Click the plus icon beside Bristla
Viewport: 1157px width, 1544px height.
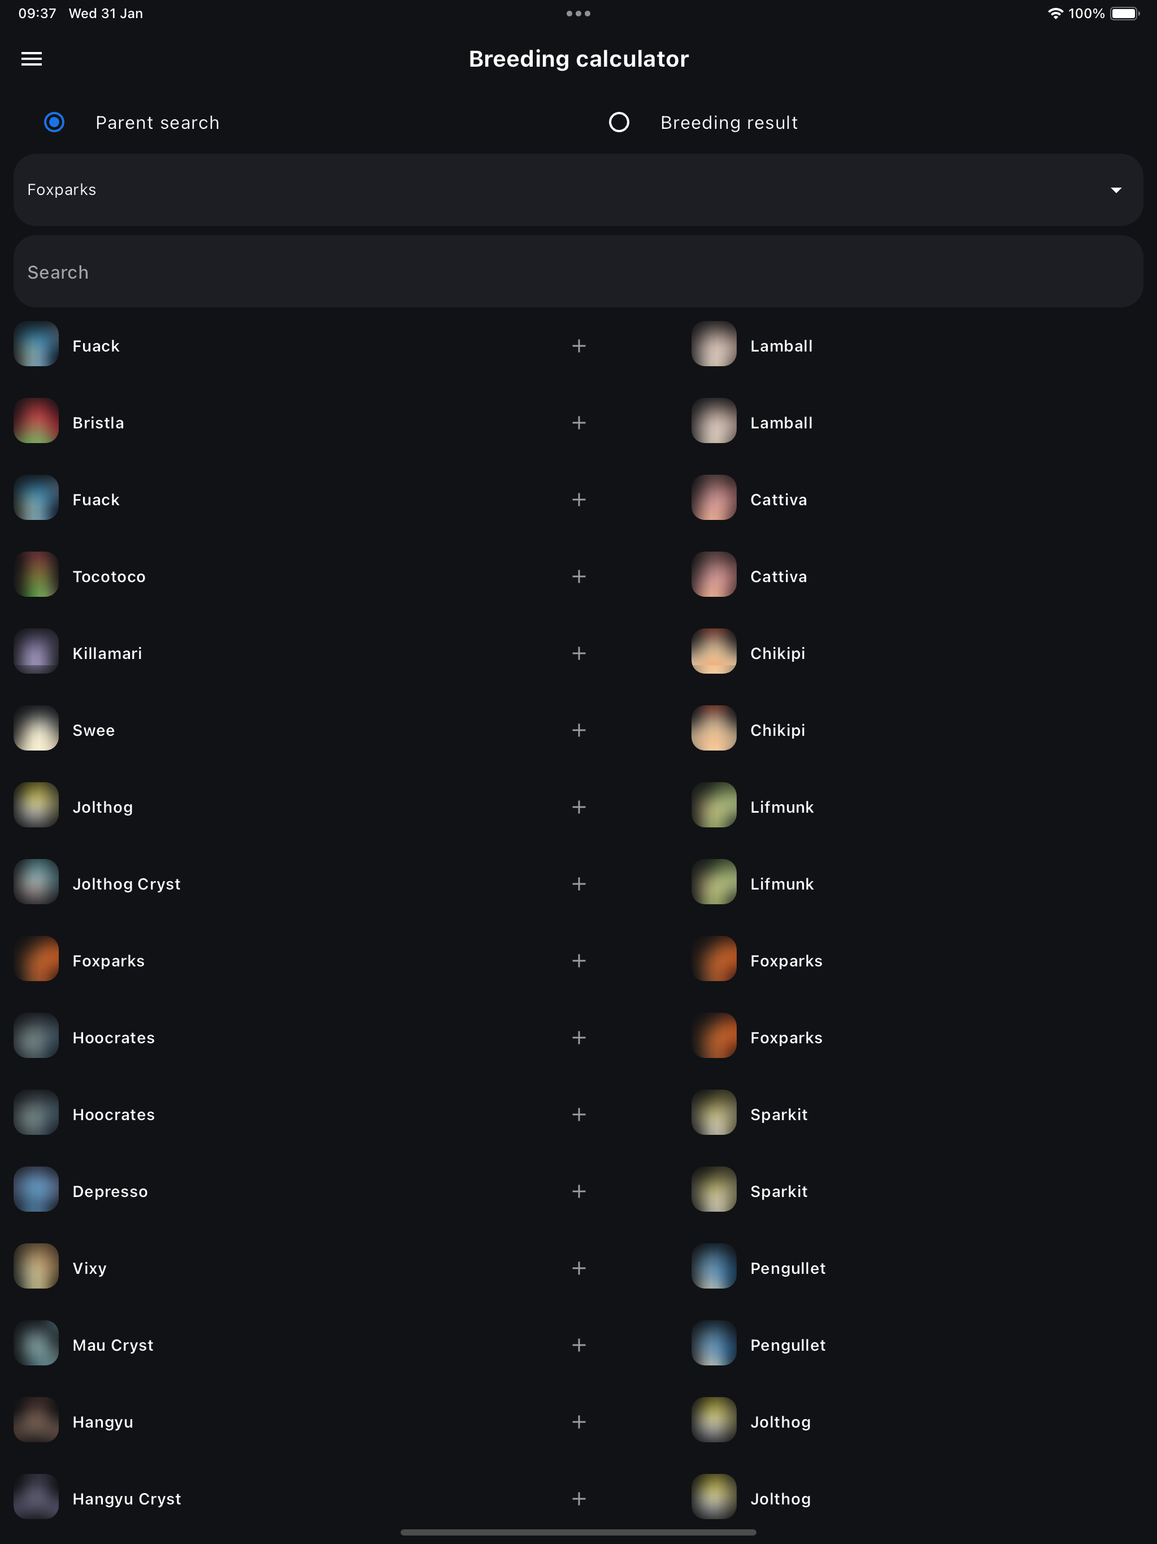(578, 423)
